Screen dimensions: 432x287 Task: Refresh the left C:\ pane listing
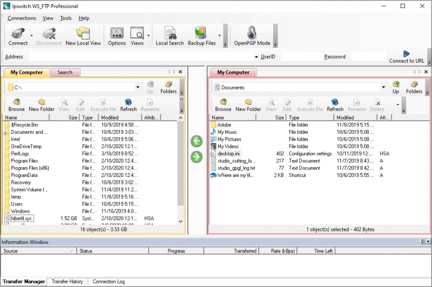coord(128,105)
